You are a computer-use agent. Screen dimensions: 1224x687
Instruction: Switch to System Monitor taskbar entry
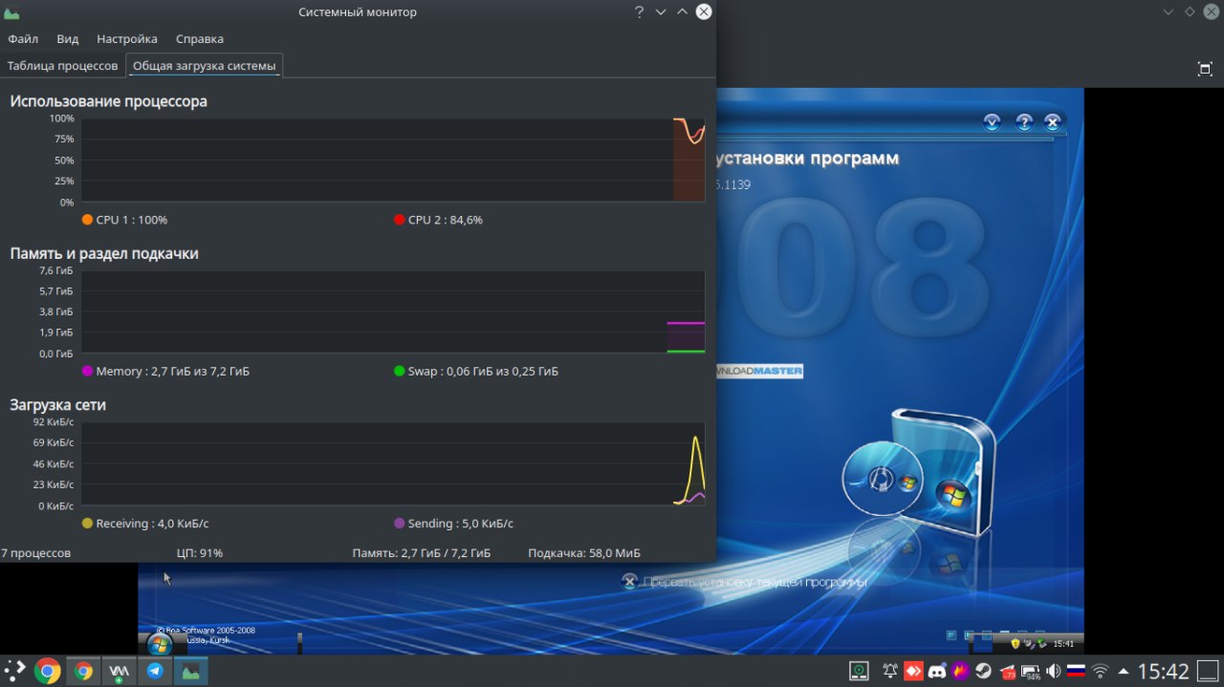191,672
